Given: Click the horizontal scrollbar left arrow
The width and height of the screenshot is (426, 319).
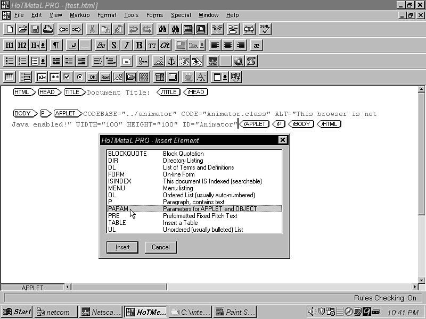Looking at the screenshot, I should [x=68, y=287].
